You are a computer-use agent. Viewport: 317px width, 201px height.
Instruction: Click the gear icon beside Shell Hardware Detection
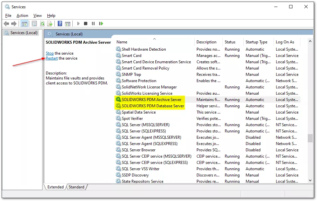(x=118, y=49)
